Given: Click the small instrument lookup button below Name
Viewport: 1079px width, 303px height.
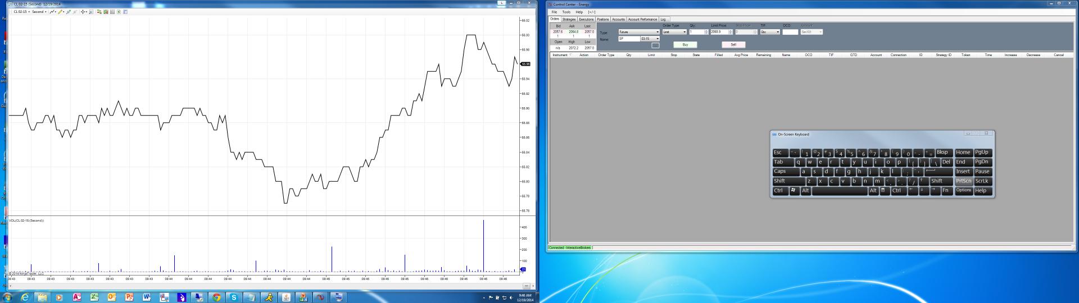Looking at the screenshot, I should [x=655, y=45].
